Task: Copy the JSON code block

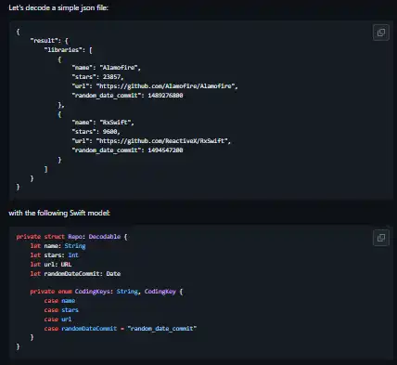Action: coord(381,33)
